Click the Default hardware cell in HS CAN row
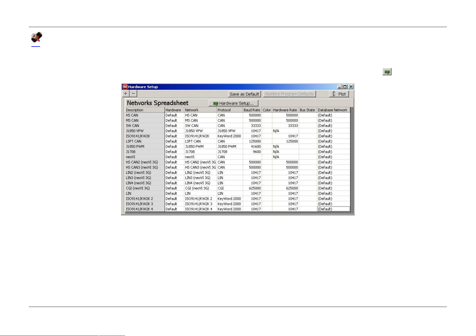476x336 pixels. tap(174, 115)
